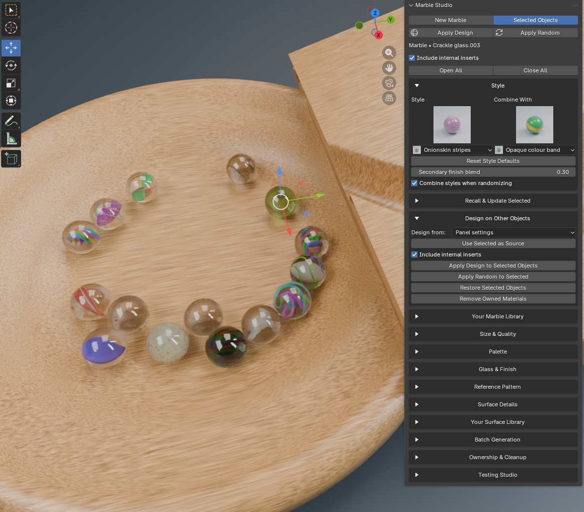Screen dimensions: 584x512
Task: Uncheck top Include internal inserts
Action: pos(411,58)
